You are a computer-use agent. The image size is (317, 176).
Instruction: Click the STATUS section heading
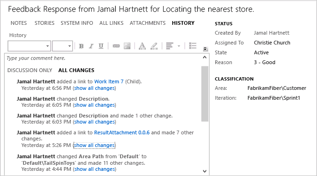point(224,23)
